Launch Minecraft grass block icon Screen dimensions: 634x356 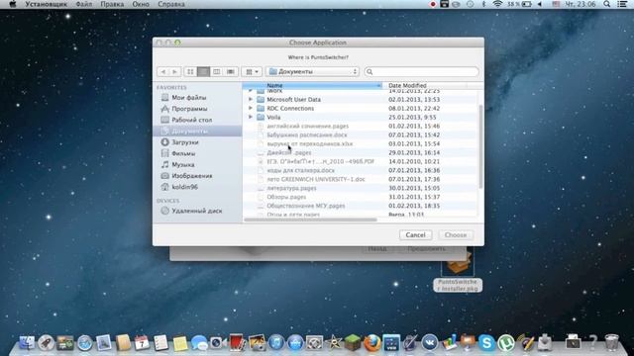pos(353,343)
